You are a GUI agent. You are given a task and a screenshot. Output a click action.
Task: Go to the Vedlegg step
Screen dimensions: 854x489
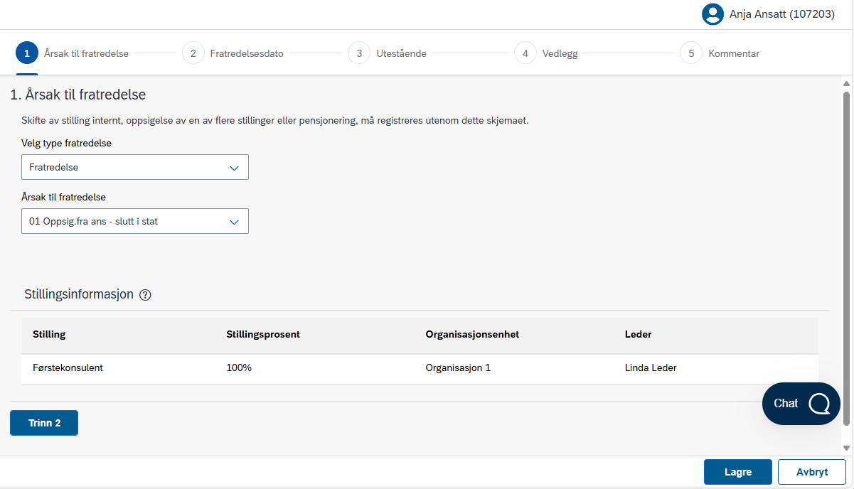click(560, 53)
